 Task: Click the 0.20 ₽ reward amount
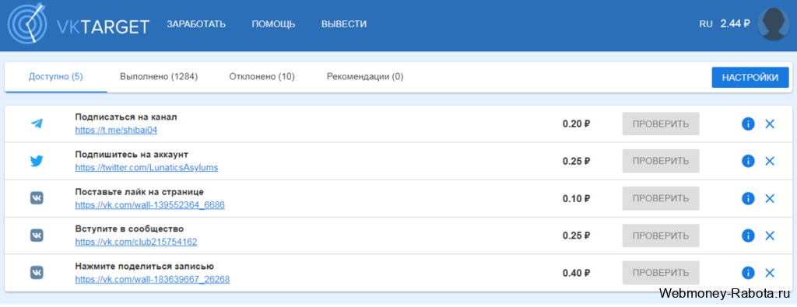[x=577, y=124]
